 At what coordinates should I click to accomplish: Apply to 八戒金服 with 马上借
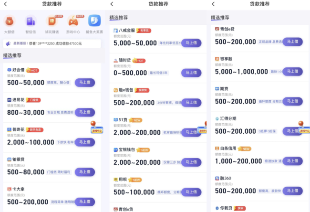point(191,43)
